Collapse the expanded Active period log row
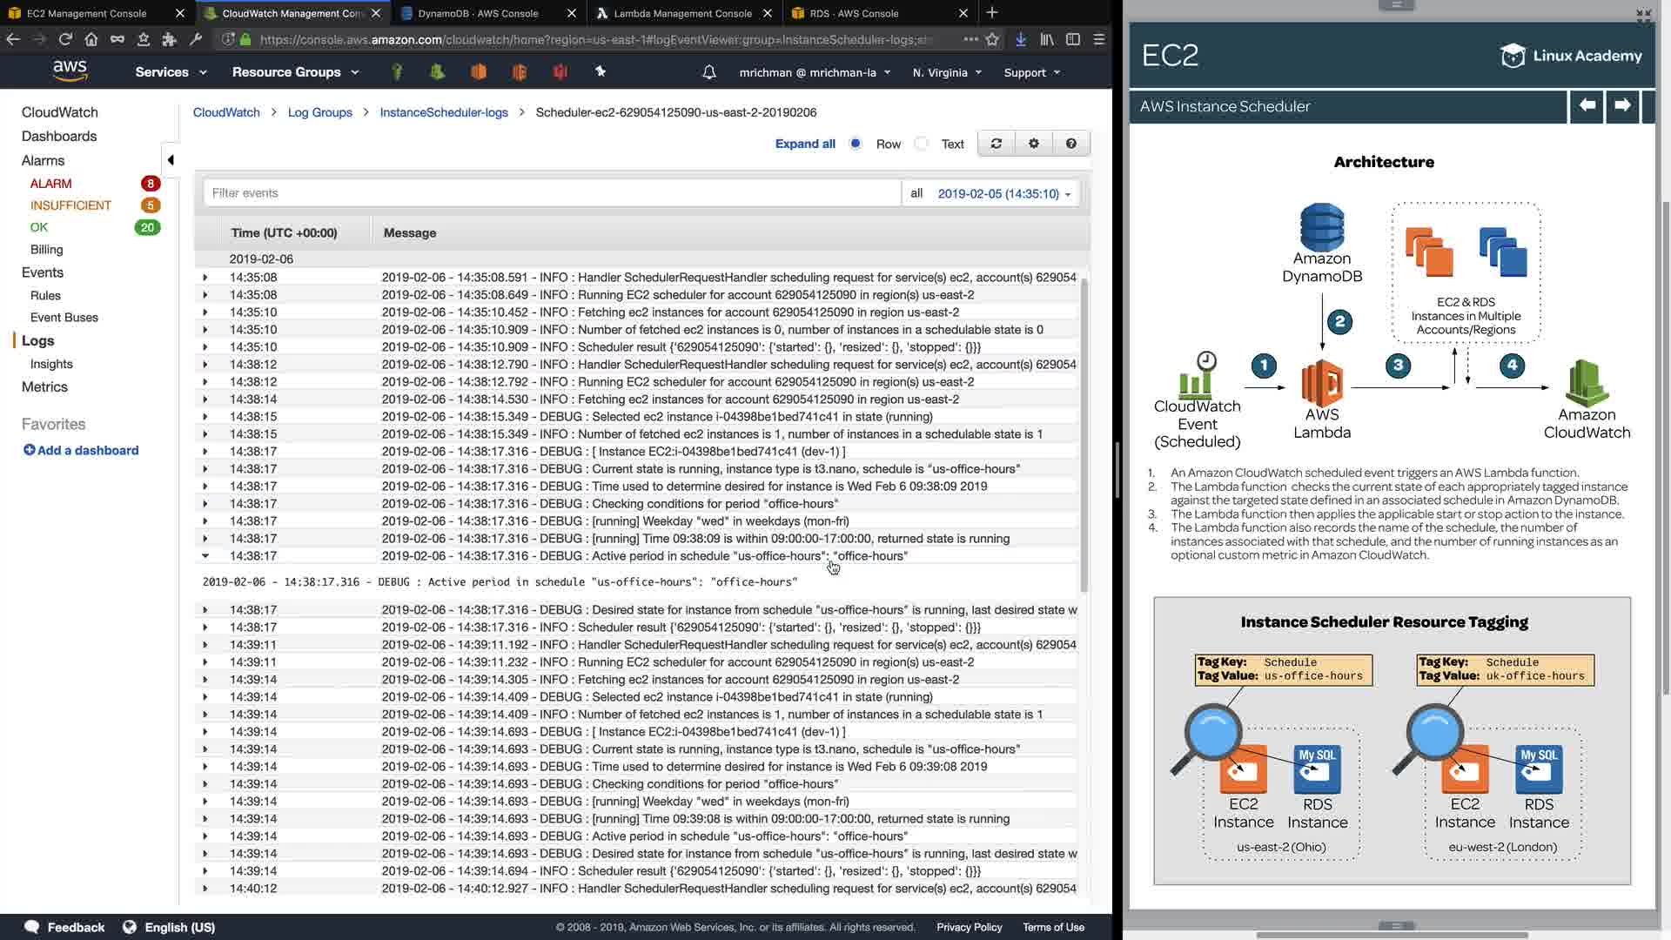1671x940 pixels. pos(205,555)
